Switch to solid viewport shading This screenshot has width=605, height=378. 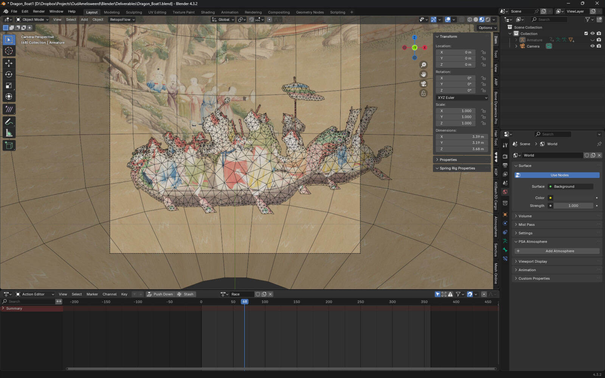point(476,20)
